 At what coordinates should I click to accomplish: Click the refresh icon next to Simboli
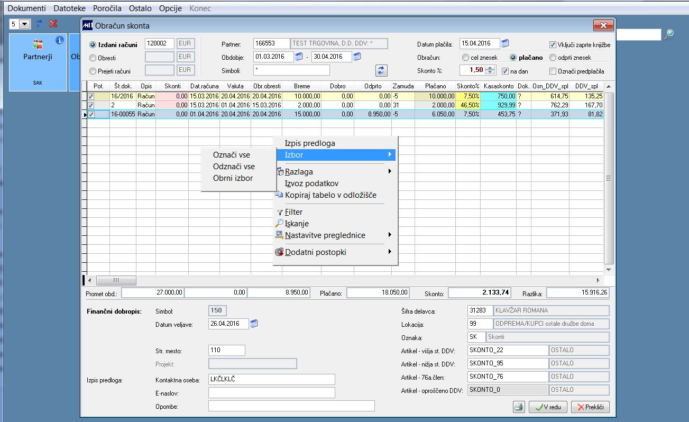[x=381, y=70]
